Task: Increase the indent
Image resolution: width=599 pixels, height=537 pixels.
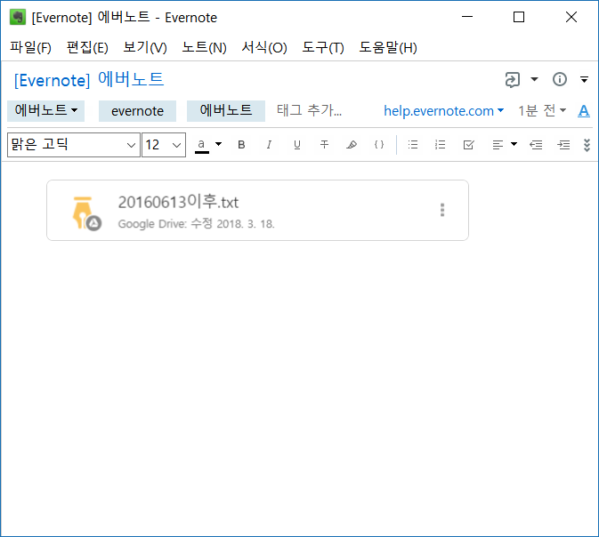Action: pyautogui.click(x=563, y=145)
